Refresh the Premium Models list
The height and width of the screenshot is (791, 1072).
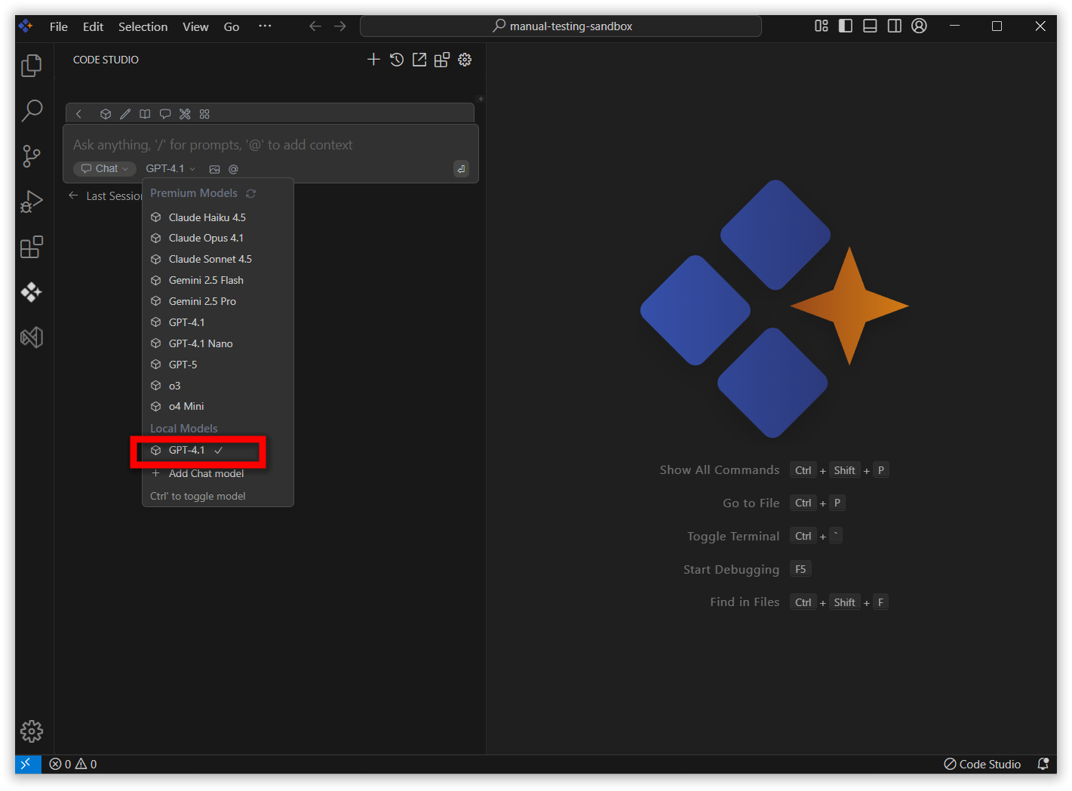(x=251, y=194)
